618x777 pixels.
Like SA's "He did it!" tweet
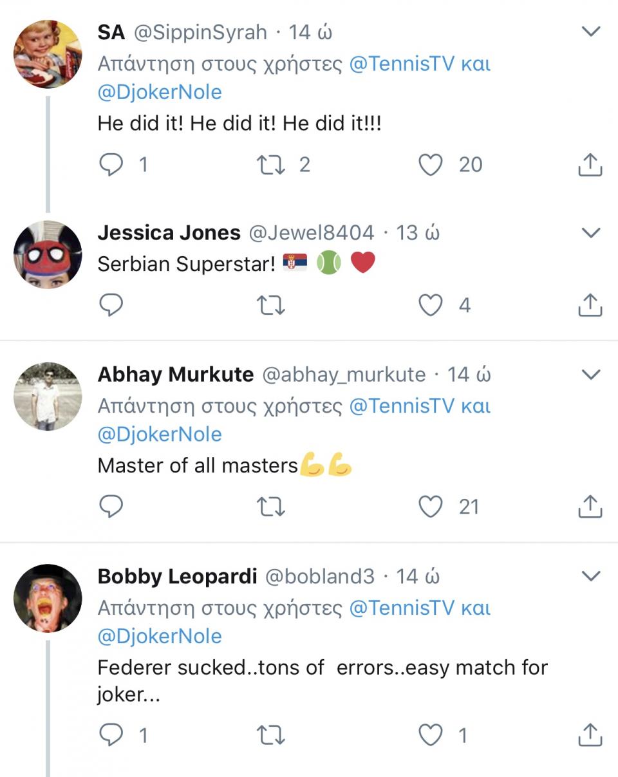[x=431, y=164]
